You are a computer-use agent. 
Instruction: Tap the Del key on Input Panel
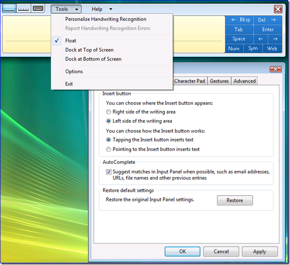pos(268,20)
